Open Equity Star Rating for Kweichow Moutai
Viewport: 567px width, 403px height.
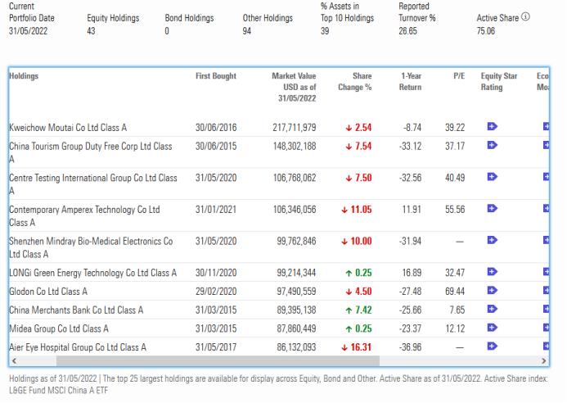(493, 126)
